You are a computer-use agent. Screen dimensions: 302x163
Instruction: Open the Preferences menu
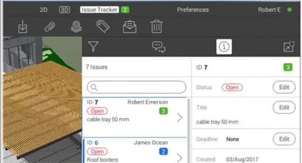click(x=193, y=9)
